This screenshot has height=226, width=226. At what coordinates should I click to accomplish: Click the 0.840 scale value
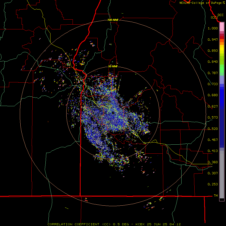coord(213,62)
